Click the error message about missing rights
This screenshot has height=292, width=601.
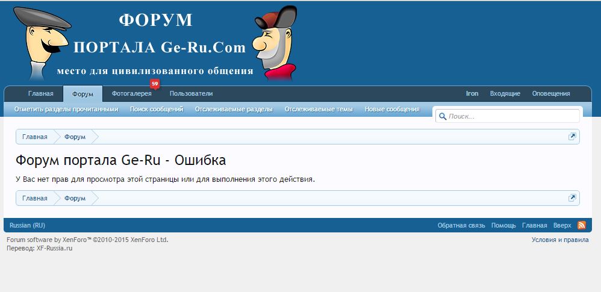click(x=165, y=179)
